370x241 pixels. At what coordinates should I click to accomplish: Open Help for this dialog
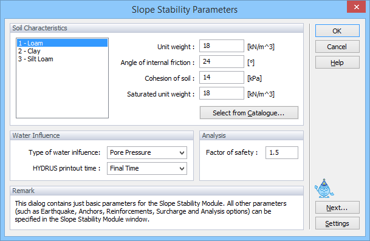(x=337, y=63)
